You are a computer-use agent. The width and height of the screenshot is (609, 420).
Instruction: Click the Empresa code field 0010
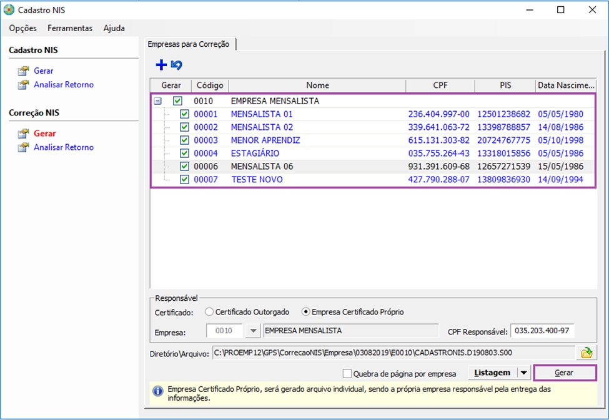click(224, 331)
